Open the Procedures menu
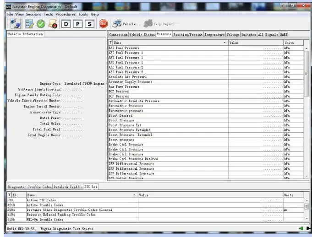The image size is (312, 237). [66, 14]
